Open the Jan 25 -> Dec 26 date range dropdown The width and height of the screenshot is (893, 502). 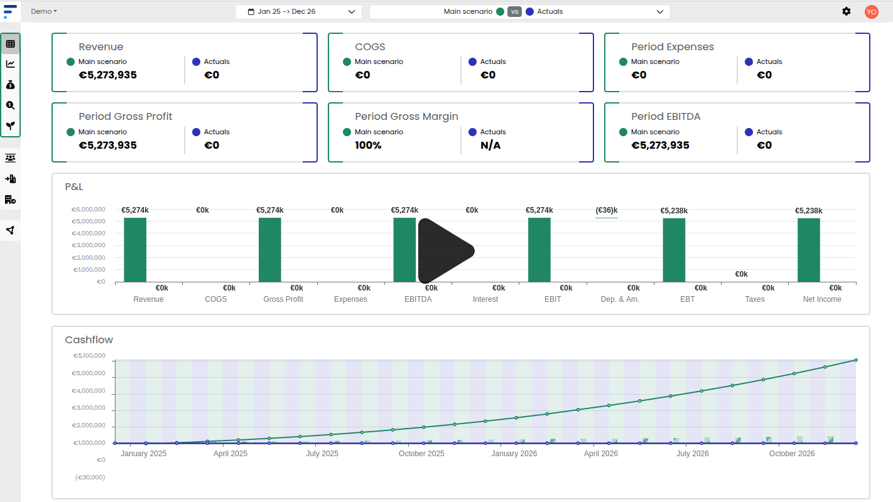[299, 12]
